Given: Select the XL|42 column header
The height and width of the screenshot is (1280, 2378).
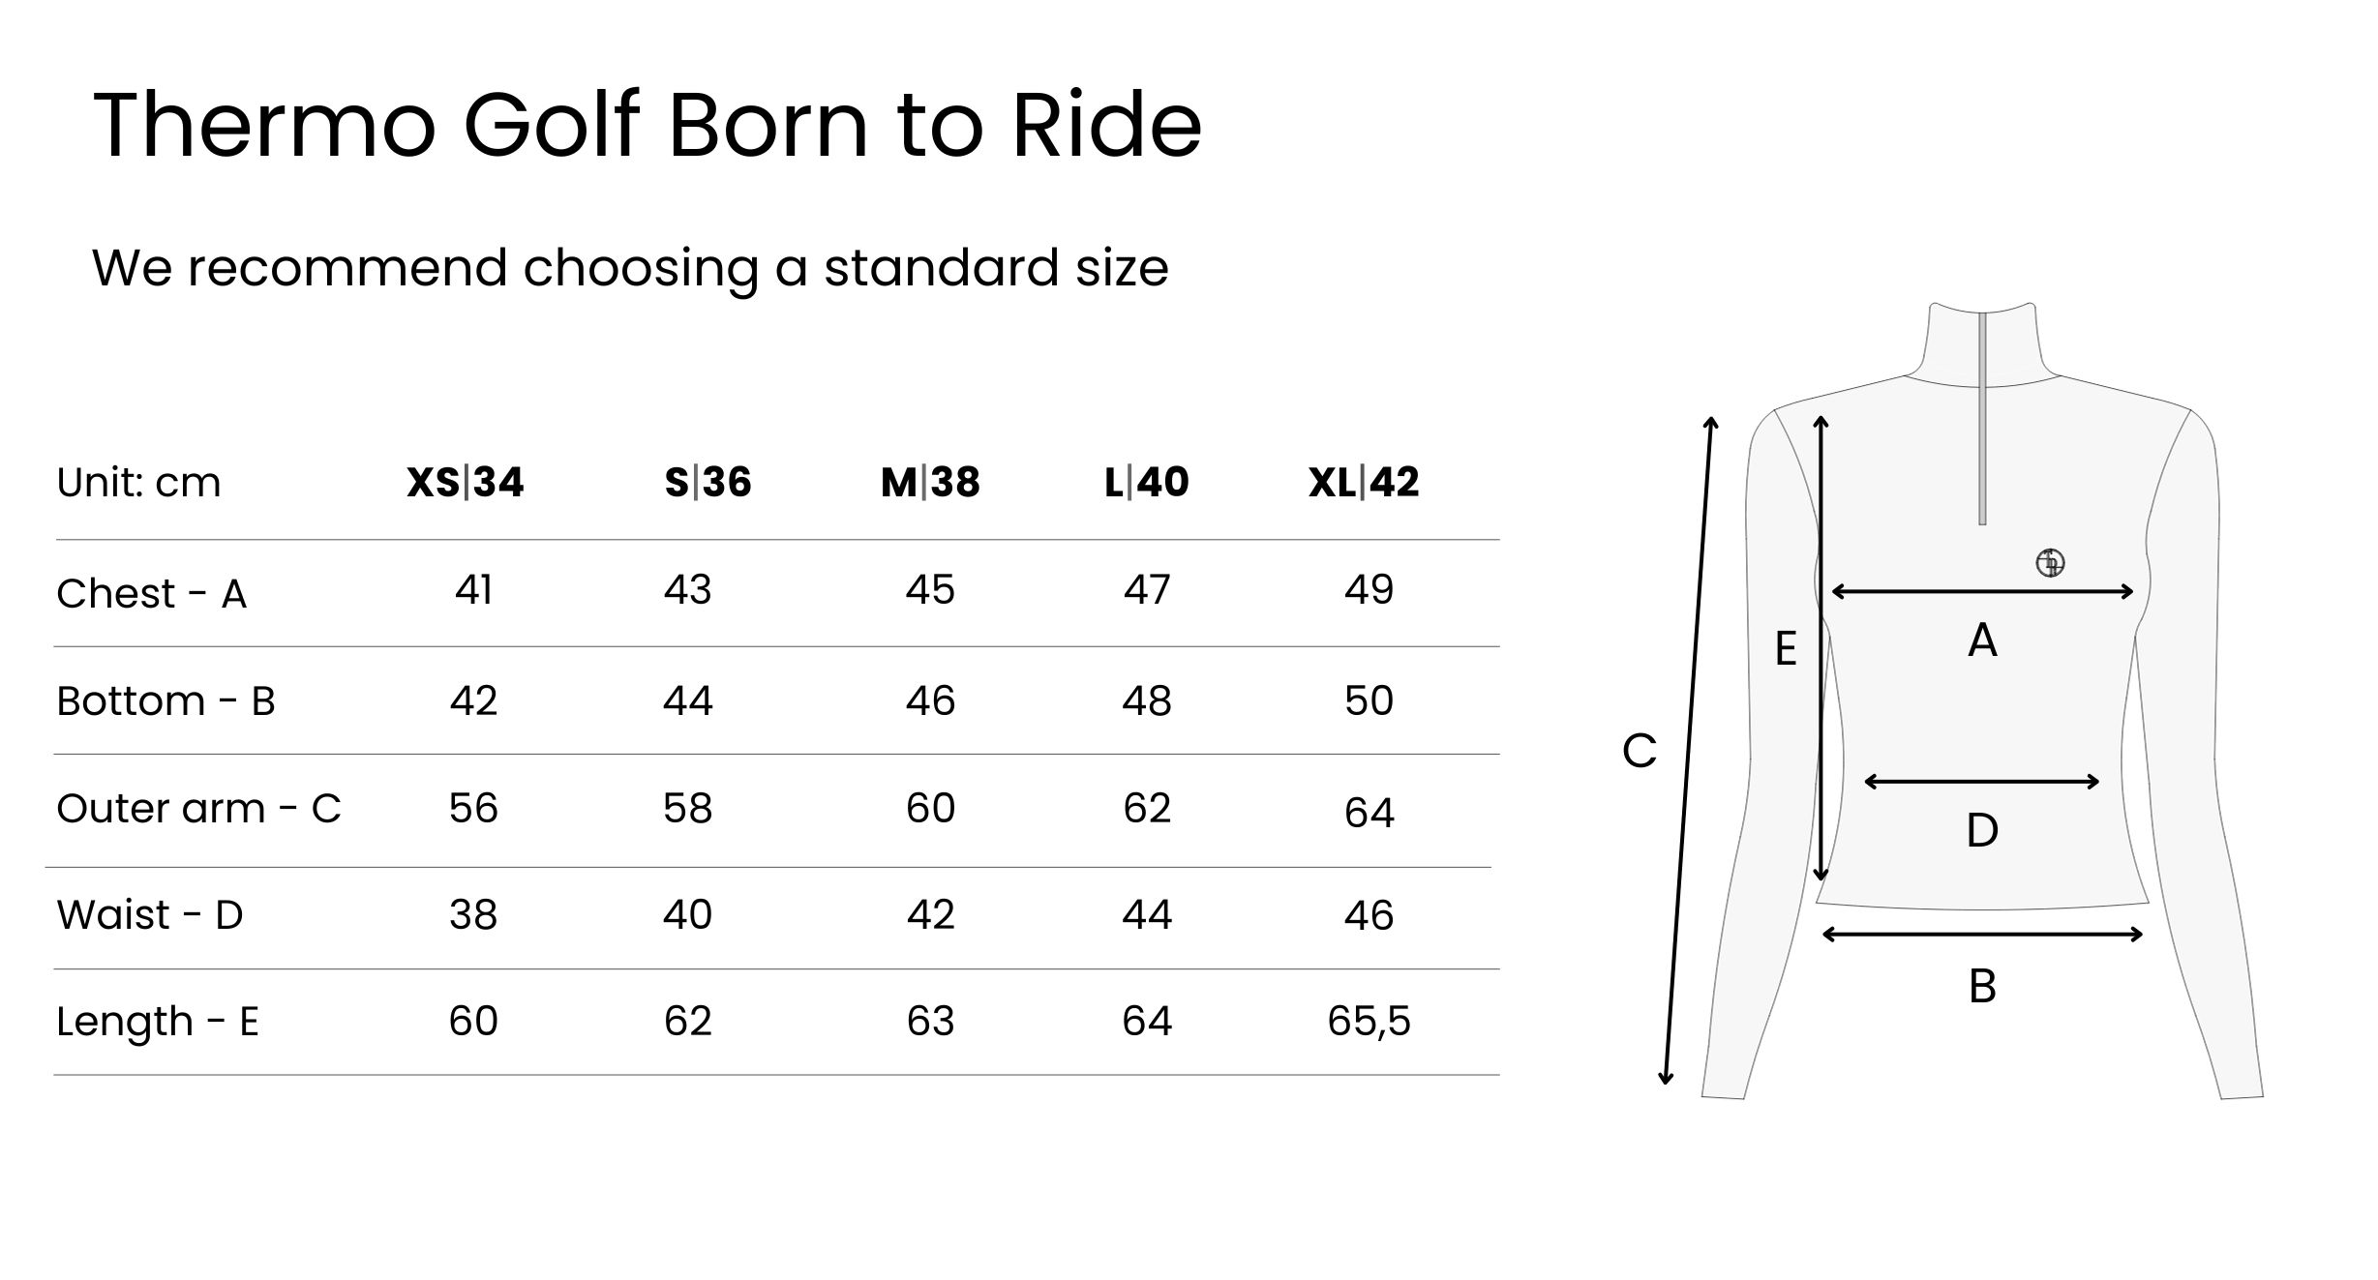Looking at the screenshot, I should click(1364, 482).
